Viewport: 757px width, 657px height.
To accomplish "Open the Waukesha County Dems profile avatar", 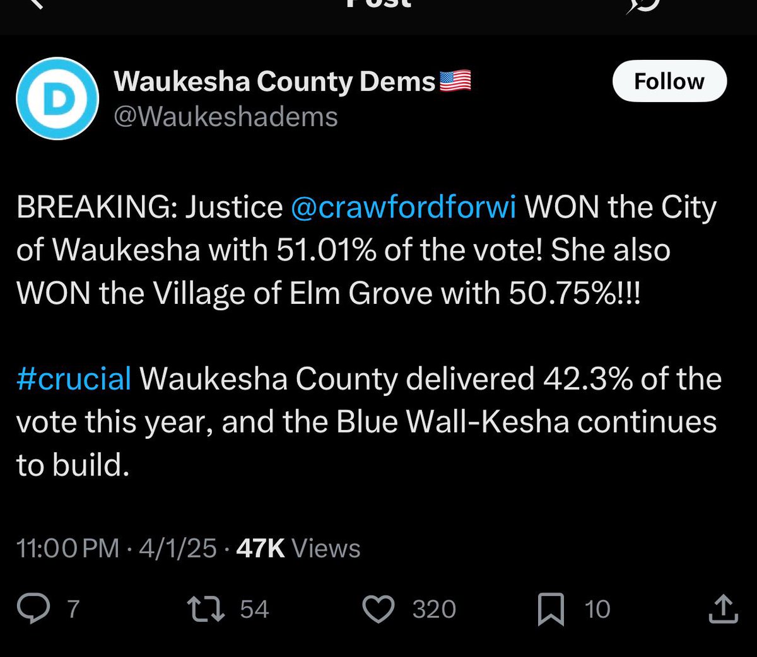I will [57, 98].
